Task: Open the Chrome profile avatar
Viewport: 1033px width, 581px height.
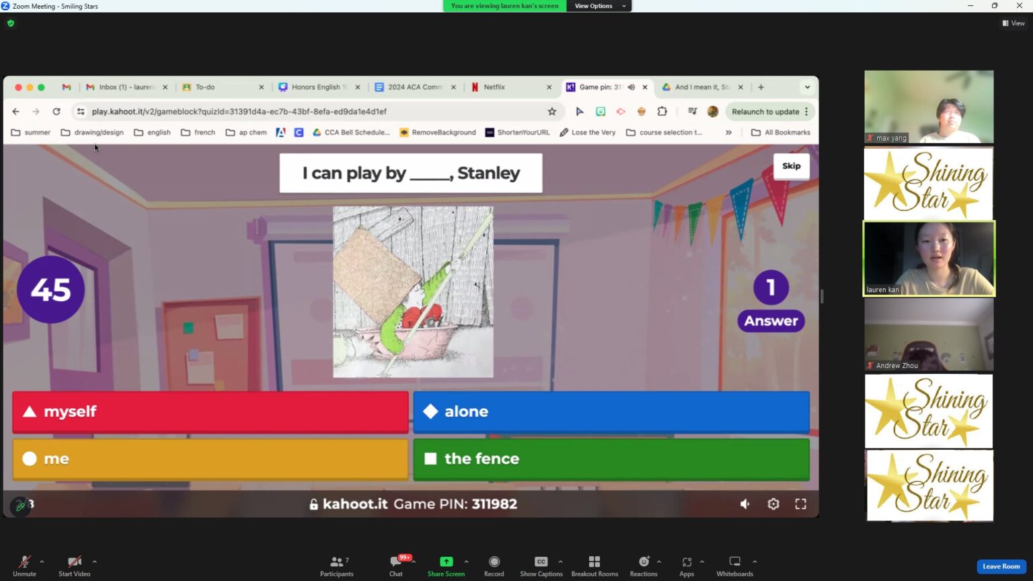Action: click(713, 112)
